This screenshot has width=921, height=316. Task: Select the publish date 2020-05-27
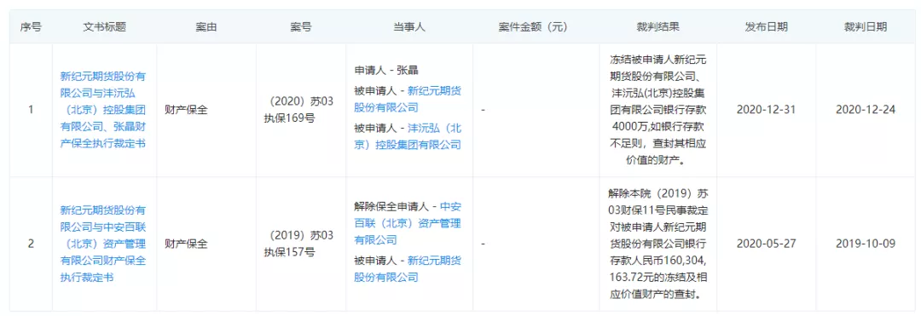click(x=767, y=244)
